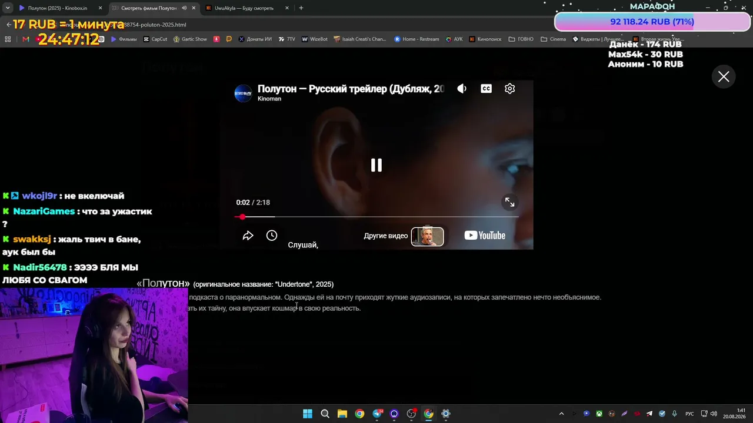
Task: Open the CapCut bookmark
Action: (x=155, y=39)
